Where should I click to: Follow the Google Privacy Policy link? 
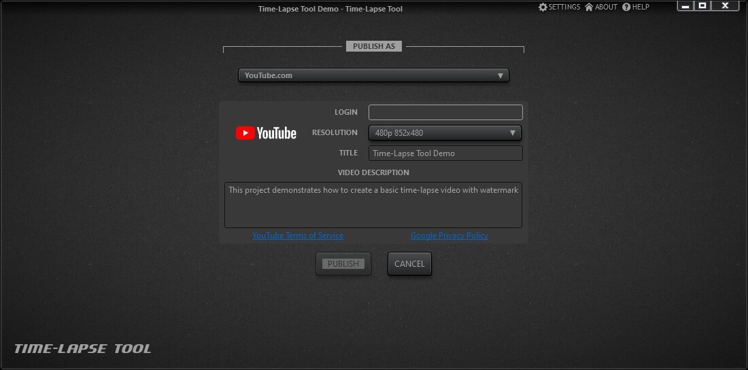449,236
